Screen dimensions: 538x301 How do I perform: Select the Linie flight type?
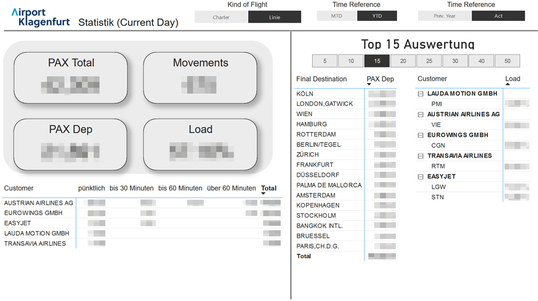click(x=274, y=17)
